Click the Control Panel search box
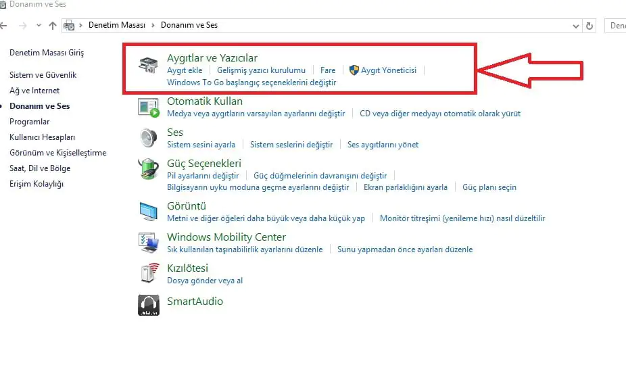This screenshot has height=382, width=626. point(615,26)
